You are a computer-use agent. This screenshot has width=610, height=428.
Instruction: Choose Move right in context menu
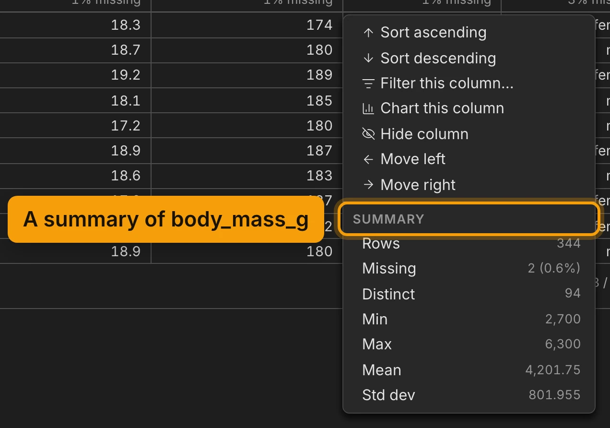pos(469,185)
